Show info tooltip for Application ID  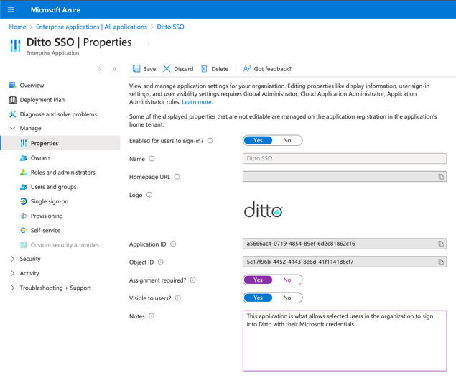(x=173, y=244)
